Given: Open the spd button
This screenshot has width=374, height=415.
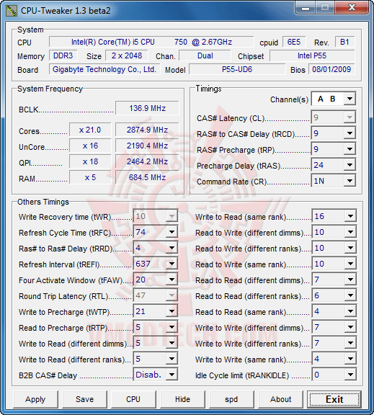Looking at the screenshot, I should pos(231,399).
